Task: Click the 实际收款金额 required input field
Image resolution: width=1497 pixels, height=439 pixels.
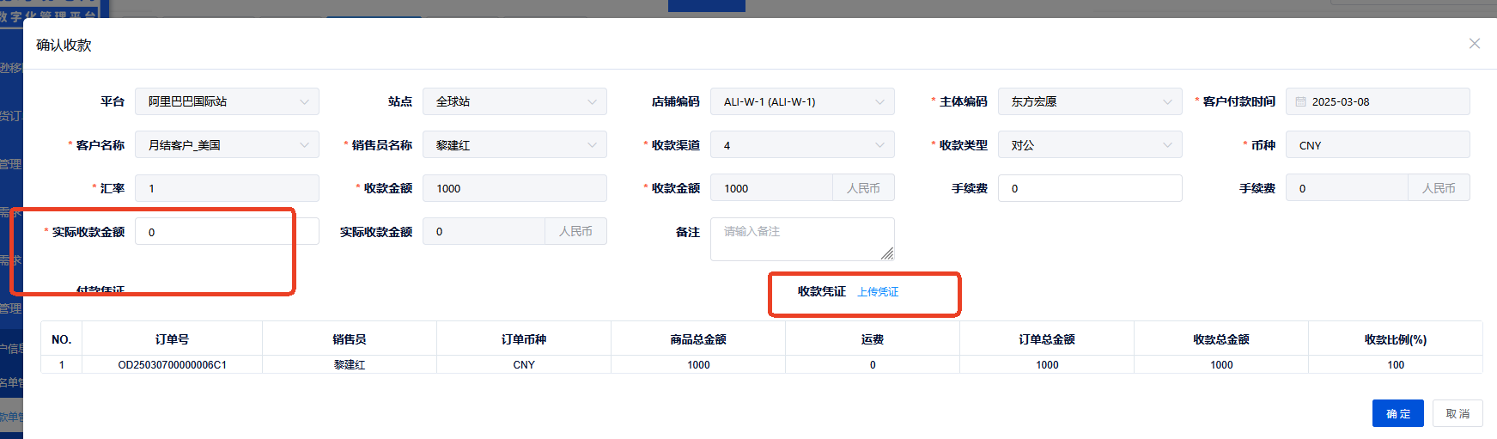Action: click(x=227, y=232)
